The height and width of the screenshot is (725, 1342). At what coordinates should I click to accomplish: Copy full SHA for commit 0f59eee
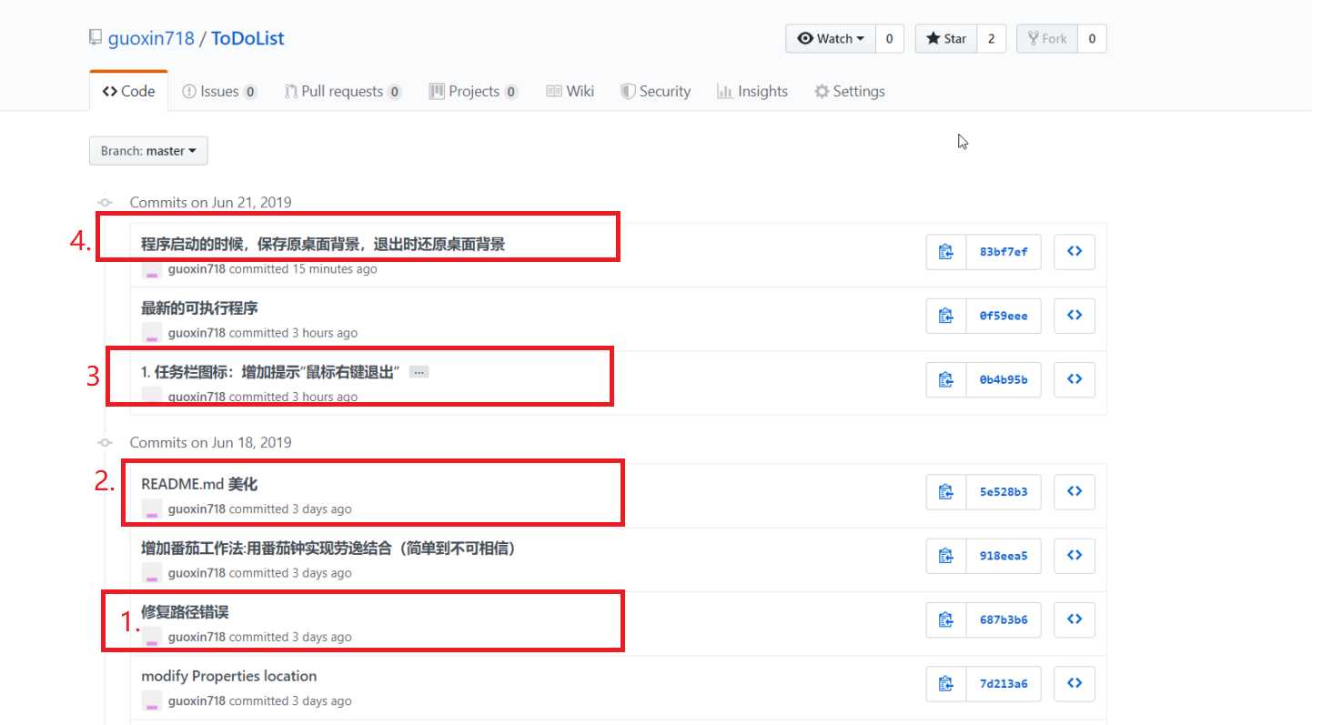tap(946, 316)
